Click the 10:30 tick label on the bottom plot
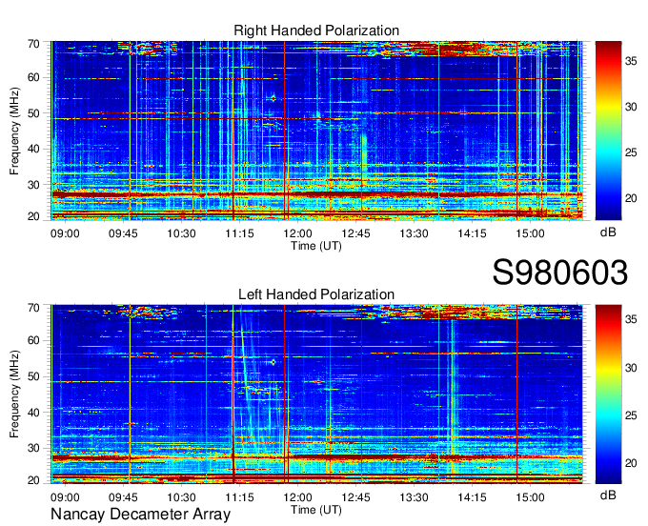This screenshot has height=526, width=648. (181, 497)
